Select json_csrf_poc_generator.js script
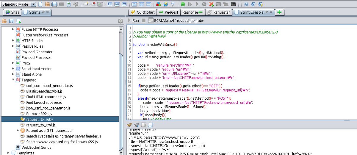 tap(48, 108)
